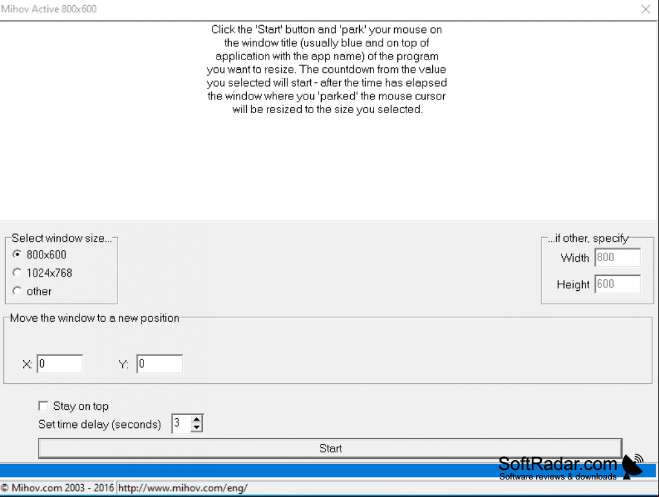Click the time delay seconds field
659x497 pixels.
[181, 423]
